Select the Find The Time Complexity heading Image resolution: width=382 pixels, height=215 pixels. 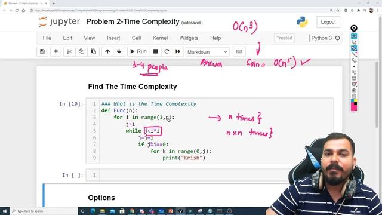click(133, 87)
